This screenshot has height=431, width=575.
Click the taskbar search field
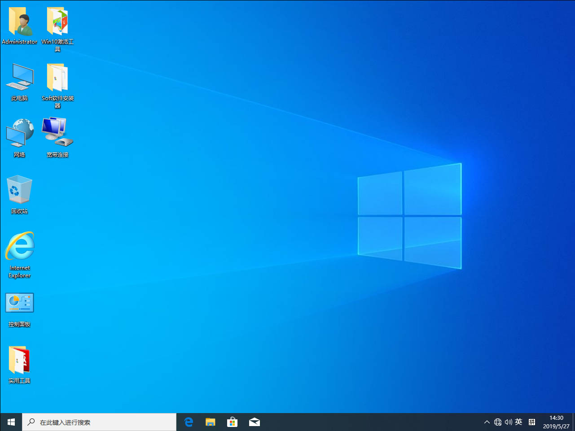click(99, 422)
